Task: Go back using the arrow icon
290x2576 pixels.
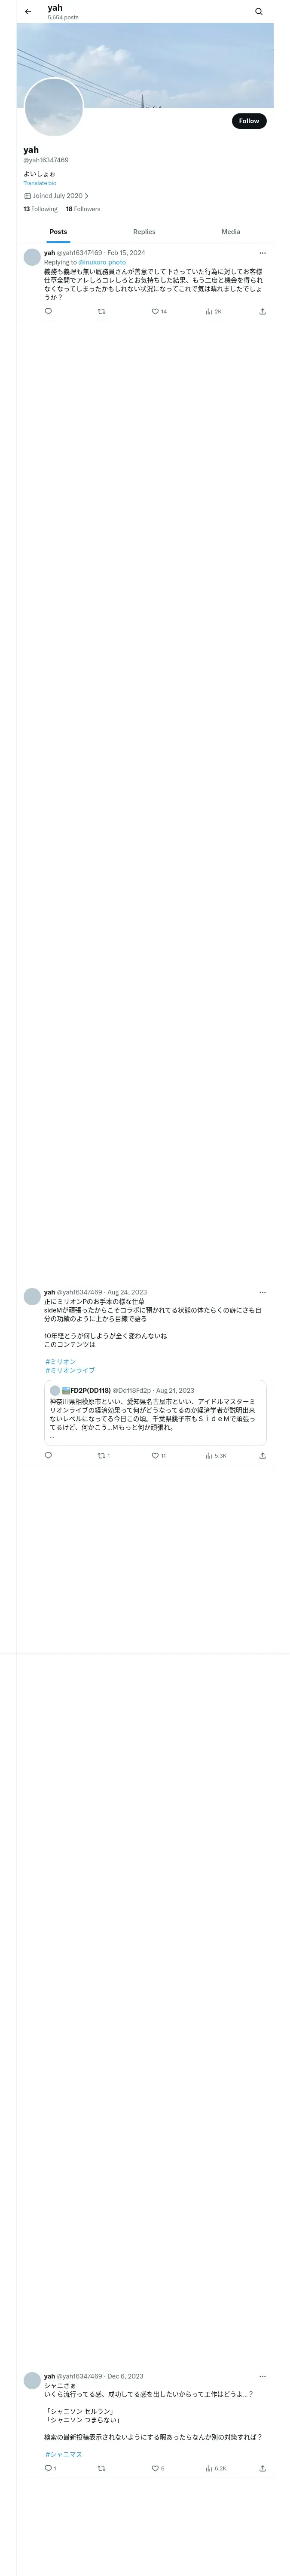Action: pyautogui.click(x=28, y=12)
